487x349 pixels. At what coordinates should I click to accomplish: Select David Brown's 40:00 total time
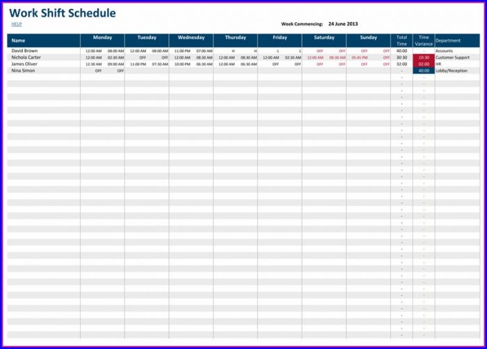click(x=401, y=51)
